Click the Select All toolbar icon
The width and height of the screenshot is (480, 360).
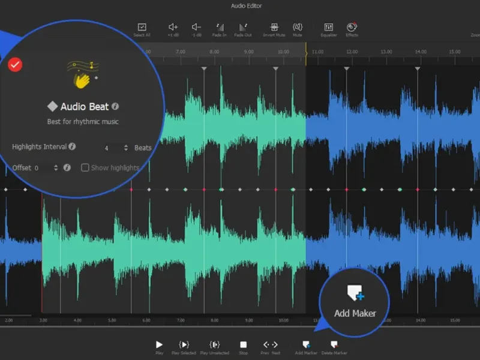coord(142,27)
